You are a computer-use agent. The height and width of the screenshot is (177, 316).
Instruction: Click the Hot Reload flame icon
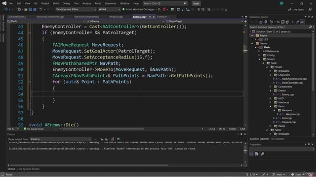(x=164, y=9)
